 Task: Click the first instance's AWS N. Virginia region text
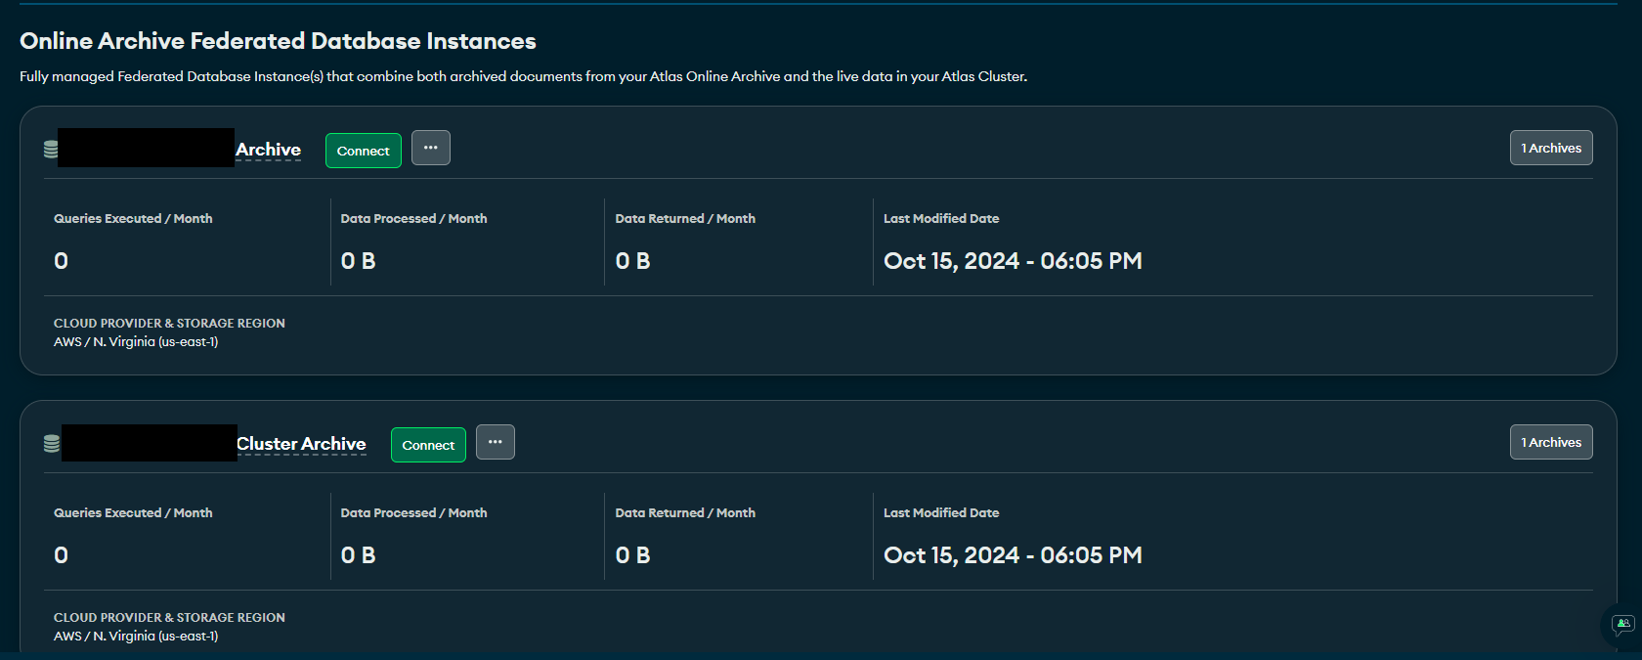coord(136,342)
